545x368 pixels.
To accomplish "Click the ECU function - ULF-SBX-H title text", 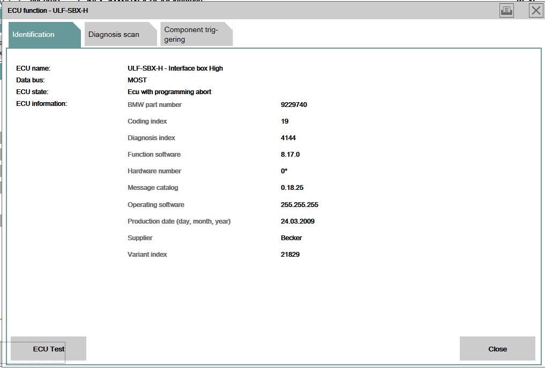I will 48,11.
